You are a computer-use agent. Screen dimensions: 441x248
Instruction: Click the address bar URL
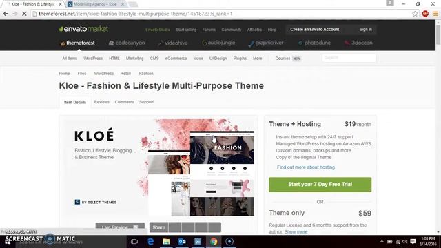[x=136, y=14]
